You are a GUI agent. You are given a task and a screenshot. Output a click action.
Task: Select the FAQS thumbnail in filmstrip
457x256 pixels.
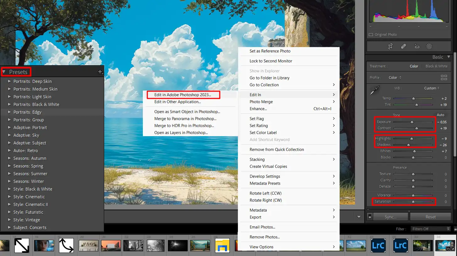(89, 246)
